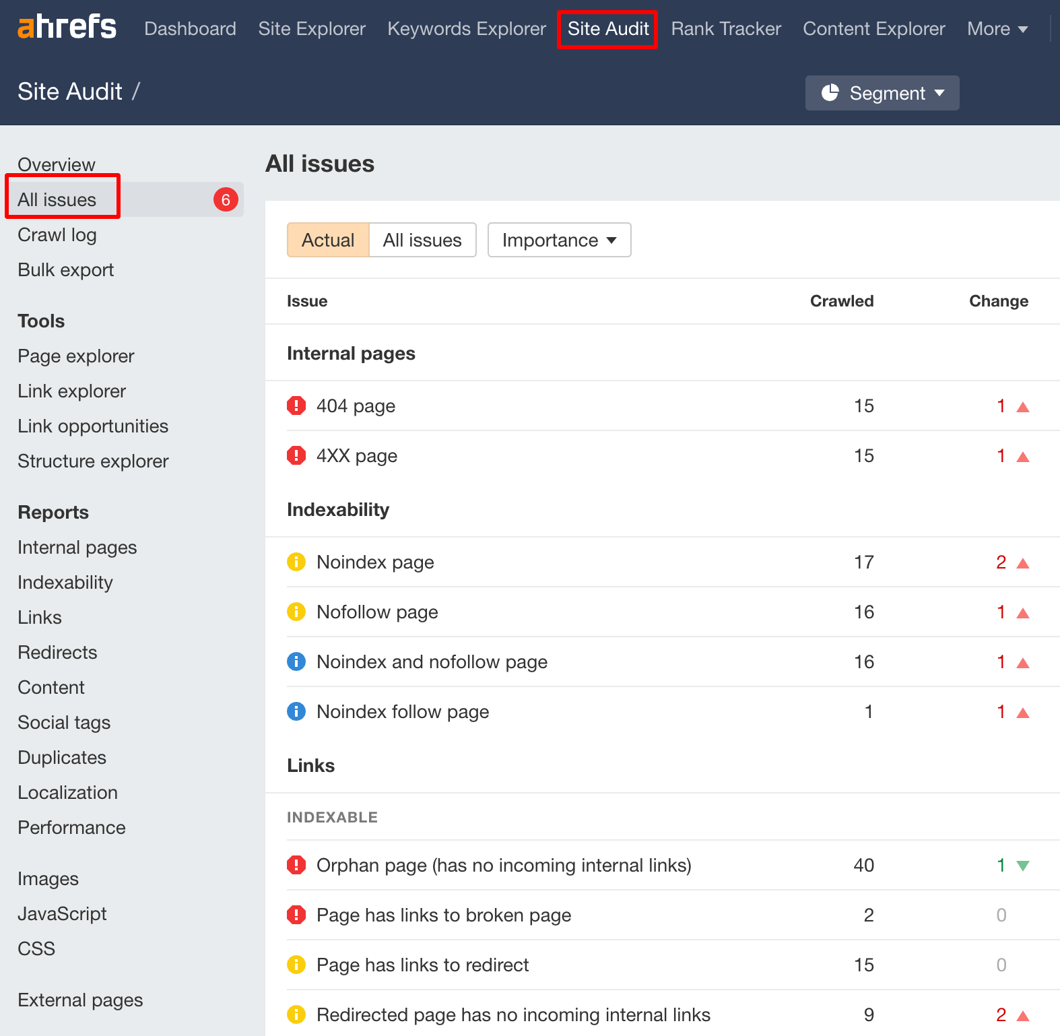Click the Crawled column header

pos(842,301)
